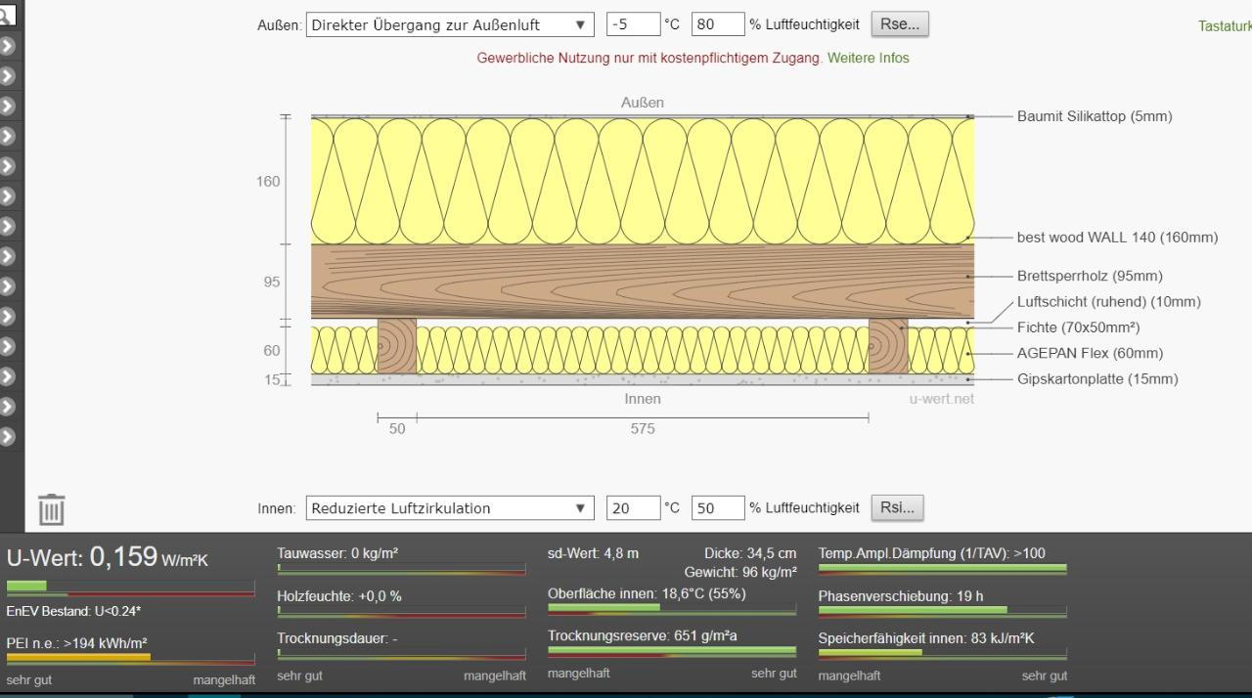Click the EnEV Bestand: U<0.24* text
Image resolution: width=1252 pixels, height=698 pixels.
pos(74,612)
